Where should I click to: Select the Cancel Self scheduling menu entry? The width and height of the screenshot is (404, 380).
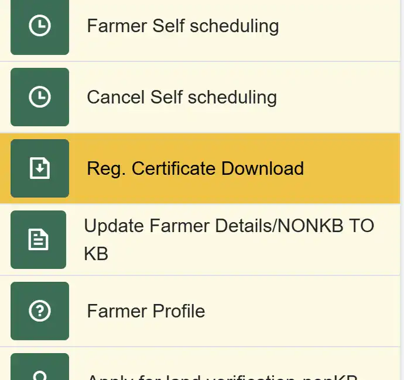coord(200,97)
